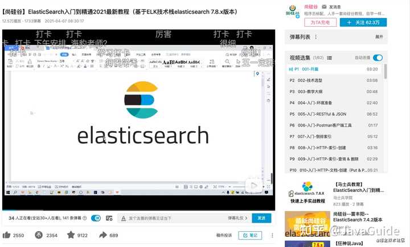Click the envelope 发消息 icon

click(324, 7)
